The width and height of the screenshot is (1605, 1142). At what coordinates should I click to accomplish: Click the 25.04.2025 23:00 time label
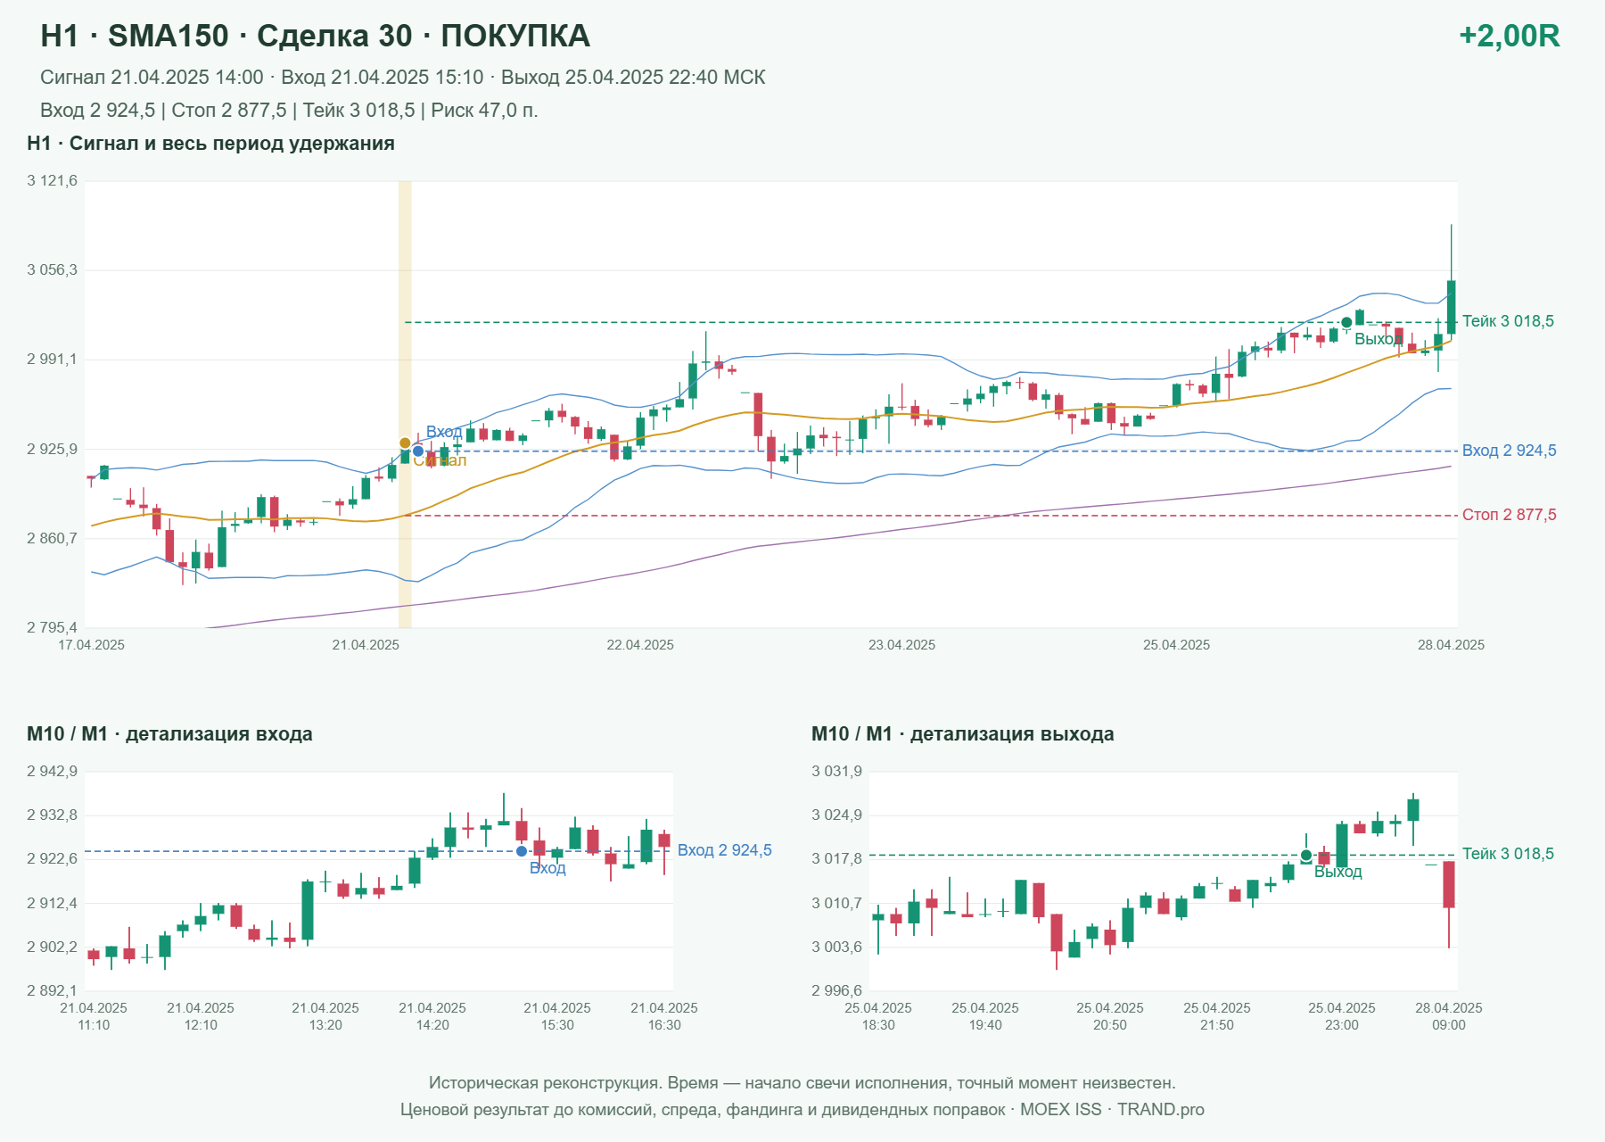[x=1342, y=1016]
